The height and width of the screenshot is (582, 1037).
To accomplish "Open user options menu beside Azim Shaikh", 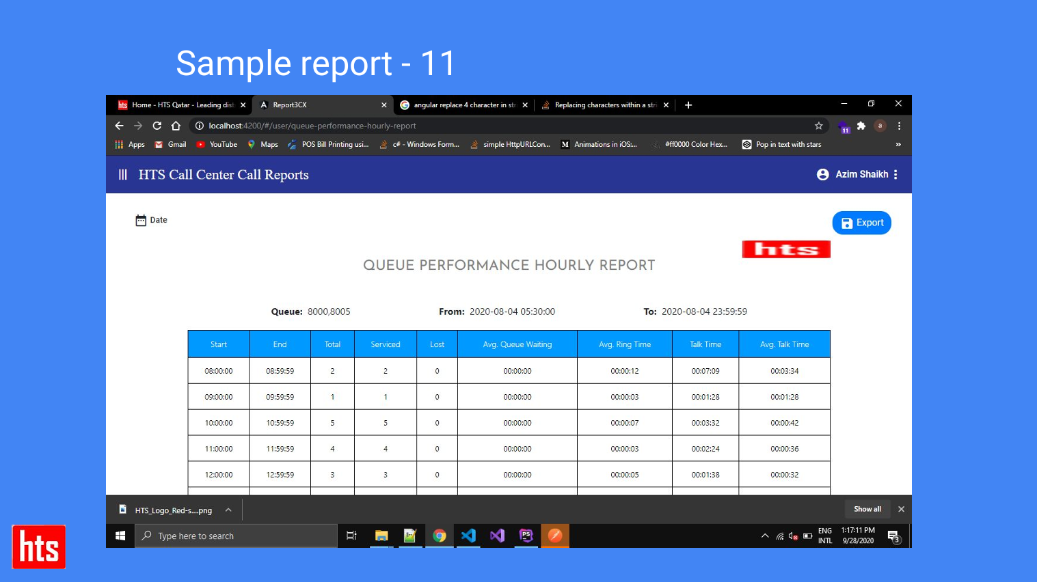I will [895, 175].
